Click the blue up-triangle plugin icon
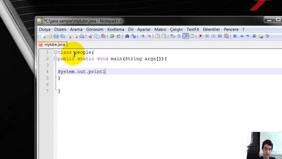Screen dimensions: 282x159 pyautogui.click(x=241, y=36)
